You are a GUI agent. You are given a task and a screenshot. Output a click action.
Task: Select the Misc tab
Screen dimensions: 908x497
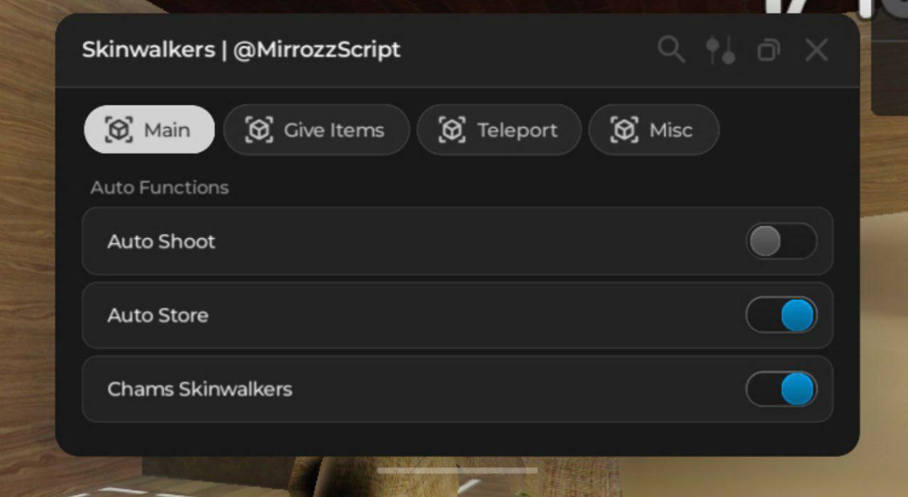pos(654,130)
